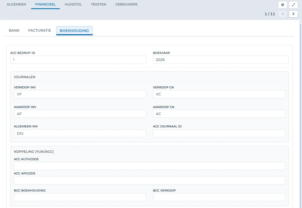Screen dimensions: 302x208
Task: Click the record counter 1 / 11
Action: click(x=270, y=14)
